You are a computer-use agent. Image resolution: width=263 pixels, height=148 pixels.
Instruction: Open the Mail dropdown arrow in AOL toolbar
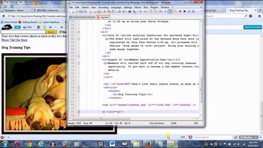(34, 27)
